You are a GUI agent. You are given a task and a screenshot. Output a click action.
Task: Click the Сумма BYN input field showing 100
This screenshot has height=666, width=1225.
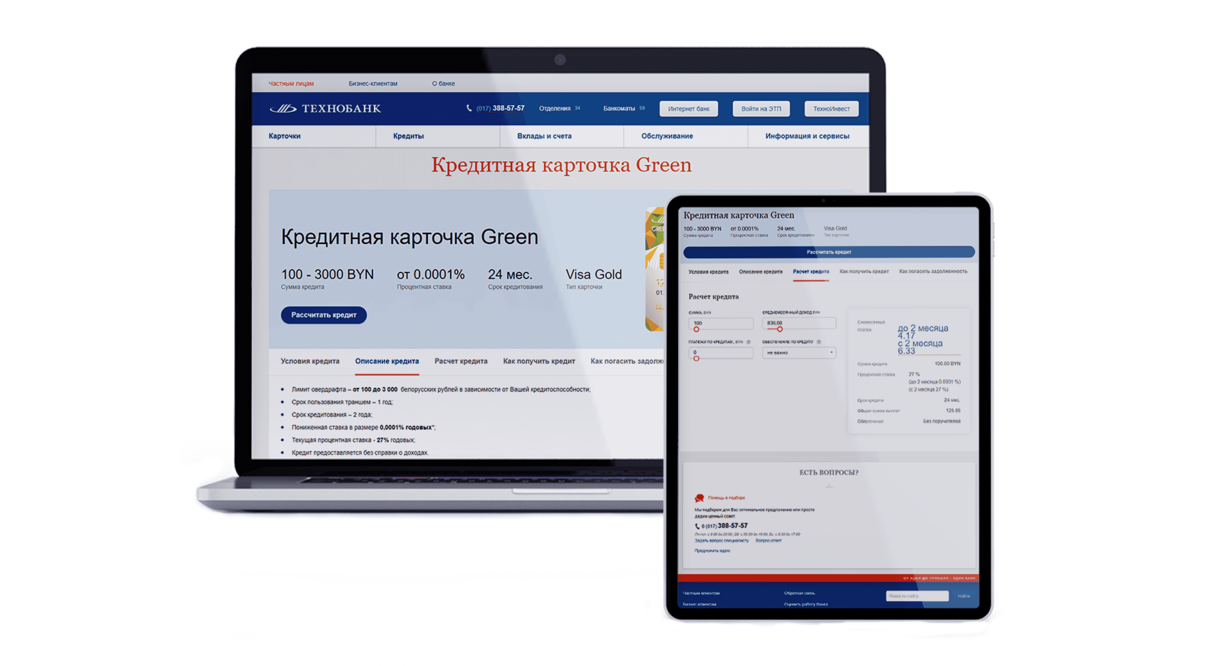point(720,323)
